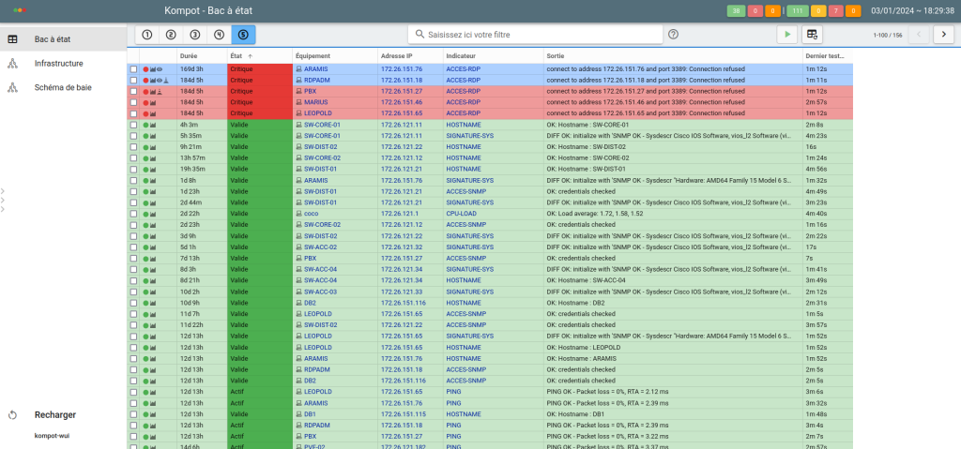Click the eye icon in the ARAMIS ACCES-RDP row

click(x=160, y=69)
